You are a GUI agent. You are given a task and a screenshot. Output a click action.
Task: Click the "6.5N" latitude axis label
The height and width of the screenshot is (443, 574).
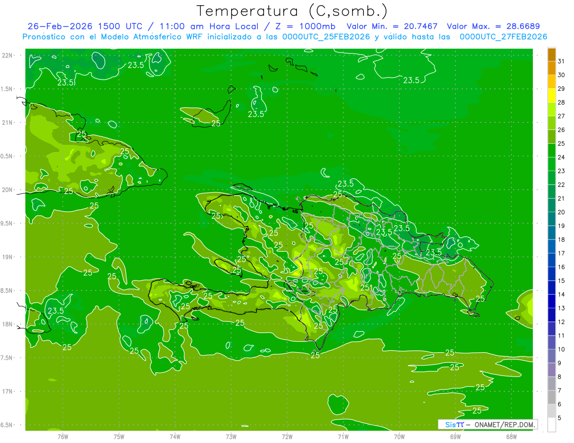click(7, 425)
